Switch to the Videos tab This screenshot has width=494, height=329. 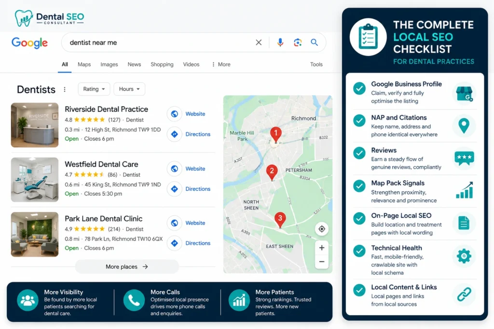[x=191, y=64]
